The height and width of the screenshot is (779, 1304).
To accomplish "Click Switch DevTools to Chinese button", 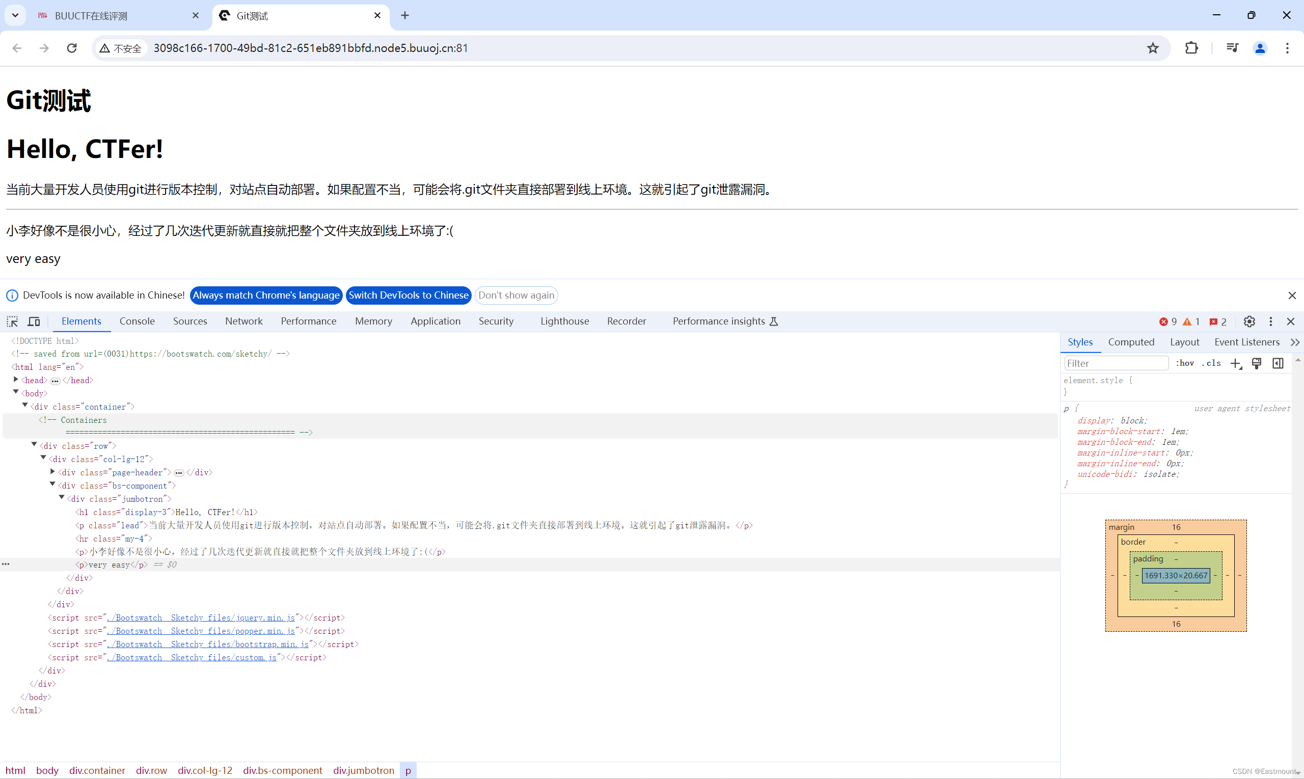I will [x=410, y=295].
